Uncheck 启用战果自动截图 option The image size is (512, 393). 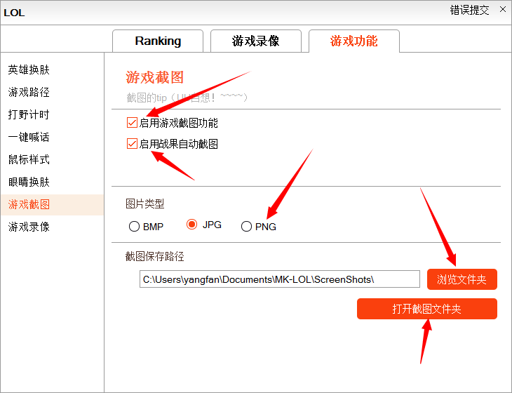pyautogui.click(x=132, y=144)
